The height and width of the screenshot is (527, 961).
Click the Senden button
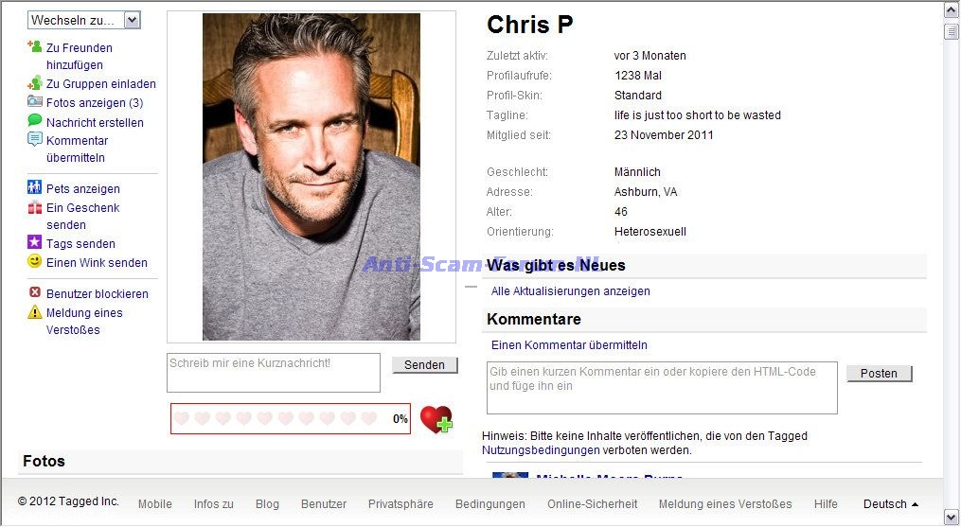pyautogui.click(x=425, y=365)
